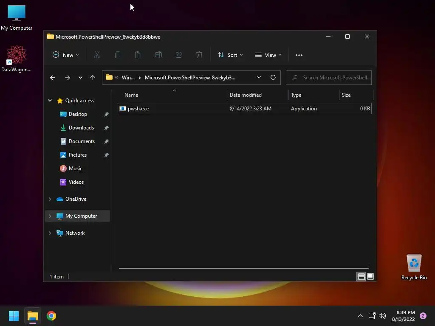435x326 pixels.
Task: Select Music in navigation pane
Action: [76, 169]
